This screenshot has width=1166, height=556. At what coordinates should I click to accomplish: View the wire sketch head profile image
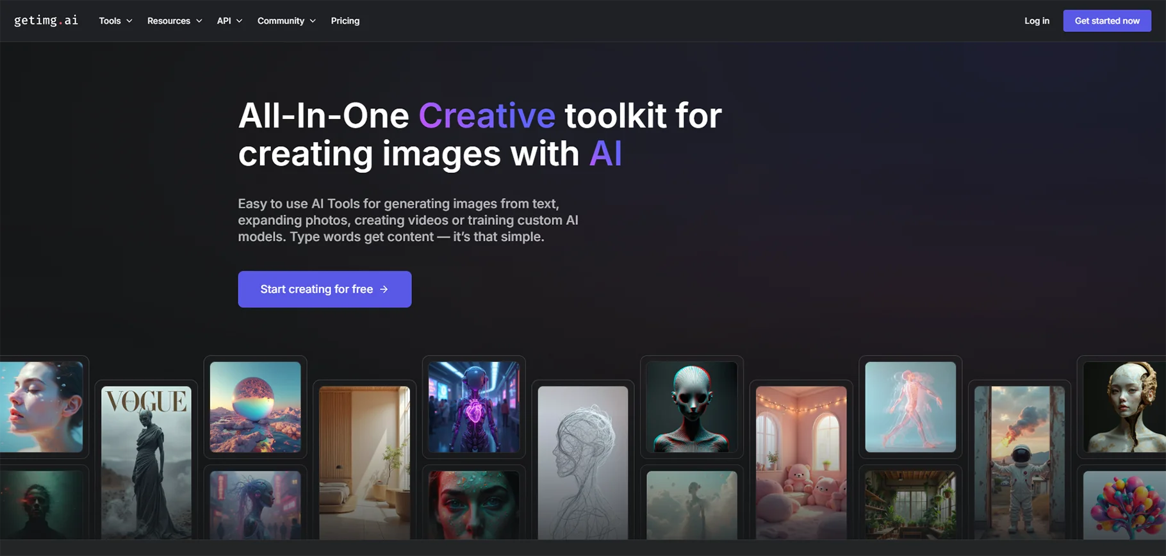[583, 462]
